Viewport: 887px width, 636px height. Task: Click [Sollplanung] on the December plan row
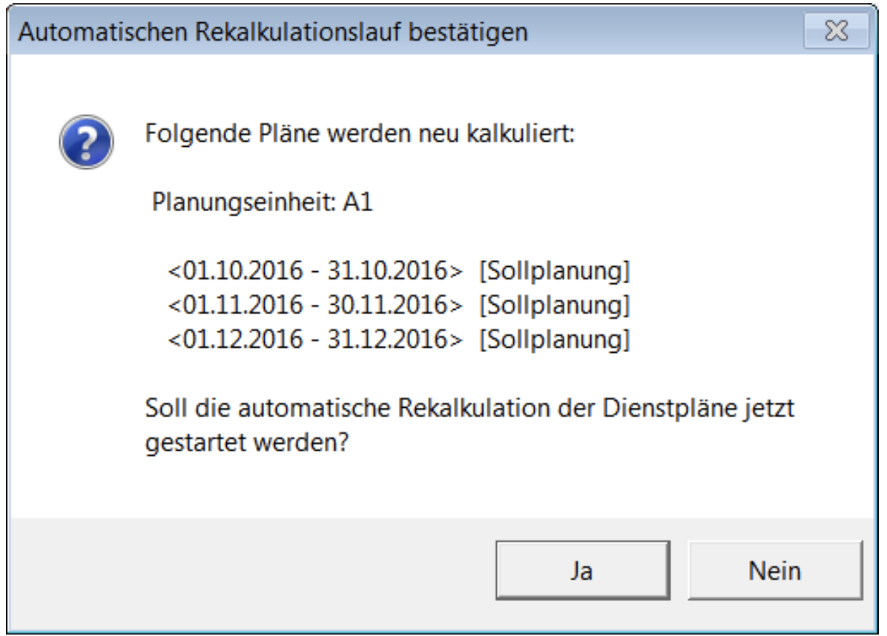(x=555, y=340)
